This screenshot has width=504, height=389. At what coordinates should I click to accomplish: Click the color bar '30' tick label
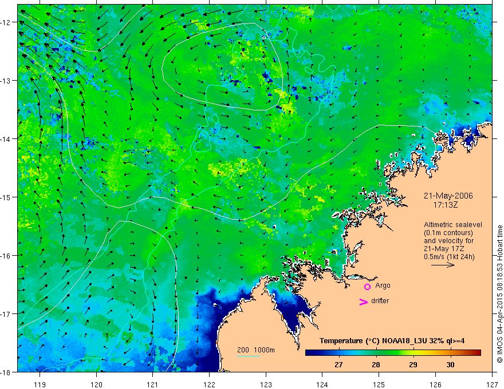click(450, 364)
